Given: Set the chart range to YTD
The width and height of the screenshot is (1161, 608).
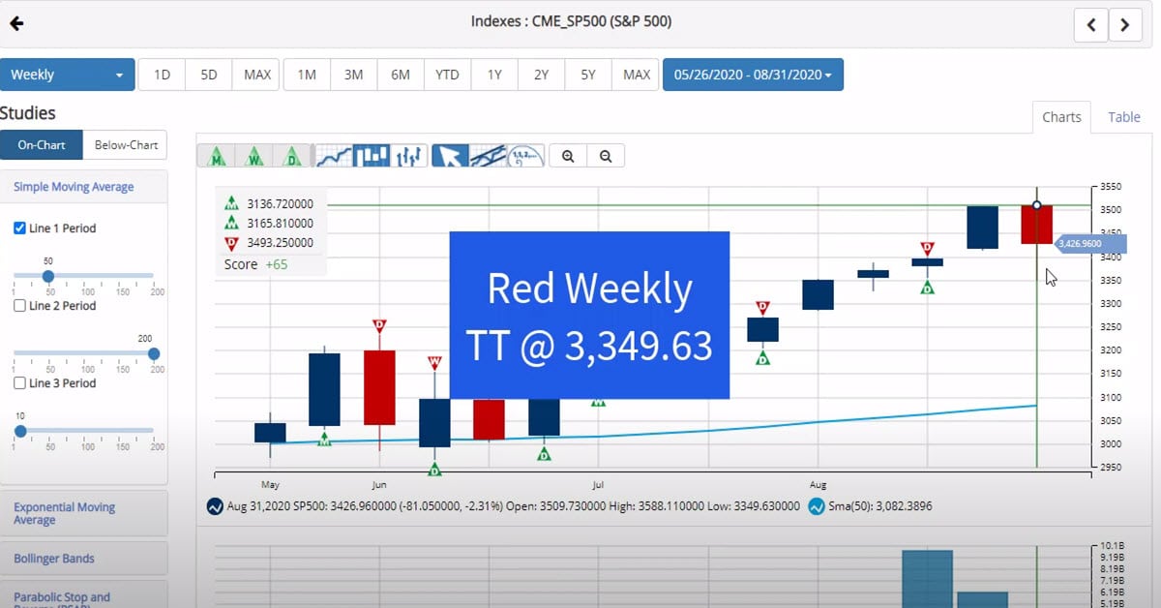Looking at the screenshot, I should (447, 75).
